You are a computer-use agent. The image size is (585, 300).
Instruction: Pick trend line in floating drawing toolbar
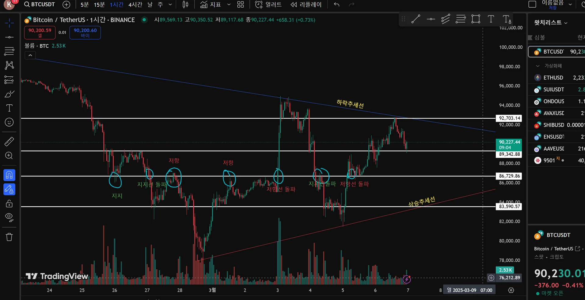[416, 19]
